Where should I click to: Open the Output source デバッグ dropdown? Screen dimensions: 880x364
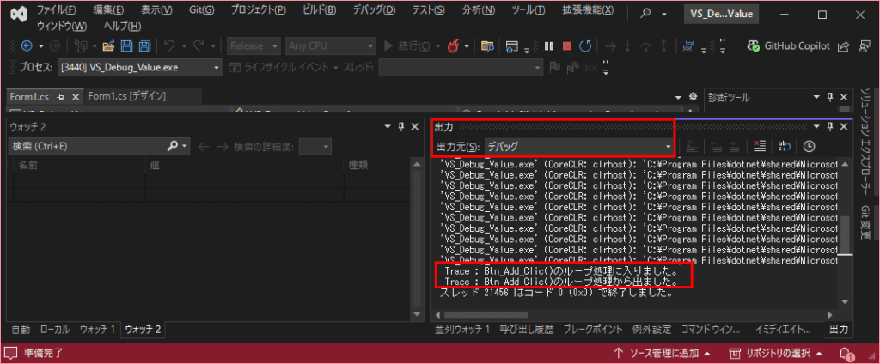point(579,147)
